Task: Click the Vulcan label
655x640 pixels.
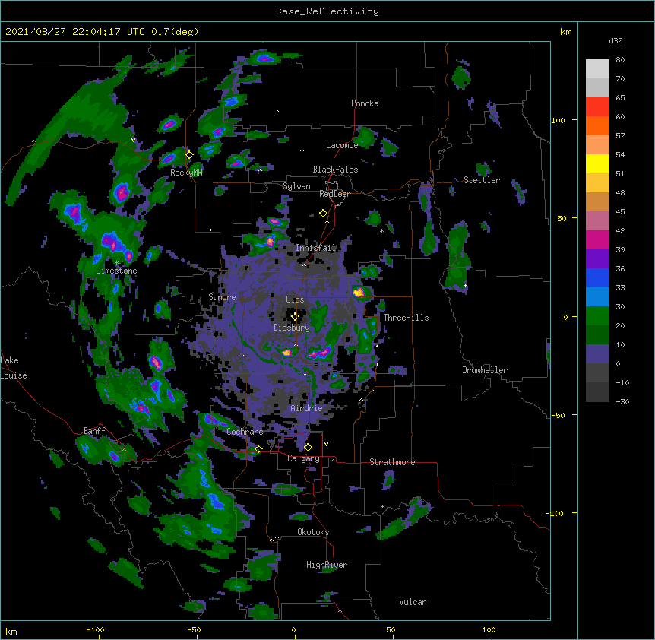Action: pyautogui.click(x=413, y=602)
